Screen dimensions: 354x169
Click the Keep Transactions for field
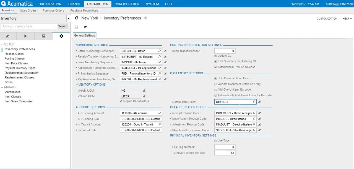(x=225, y=51)
